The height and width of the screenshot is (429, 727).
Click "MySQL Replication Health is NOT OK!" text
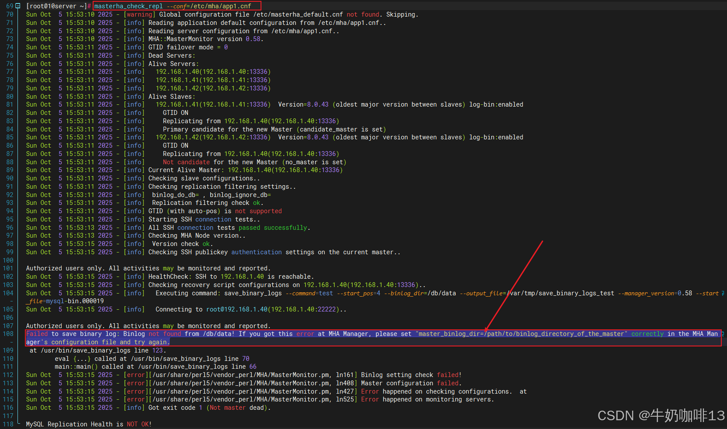[x=89, y=424]
